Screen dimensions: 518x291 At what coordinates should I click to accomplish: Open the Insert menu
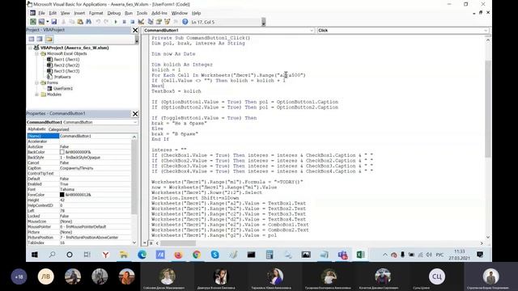point(79,13)
